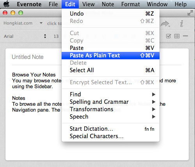The width and height of the screenshot is (195, 167).
Task: Minimize window with yellow button
Action: coord(13,13)
